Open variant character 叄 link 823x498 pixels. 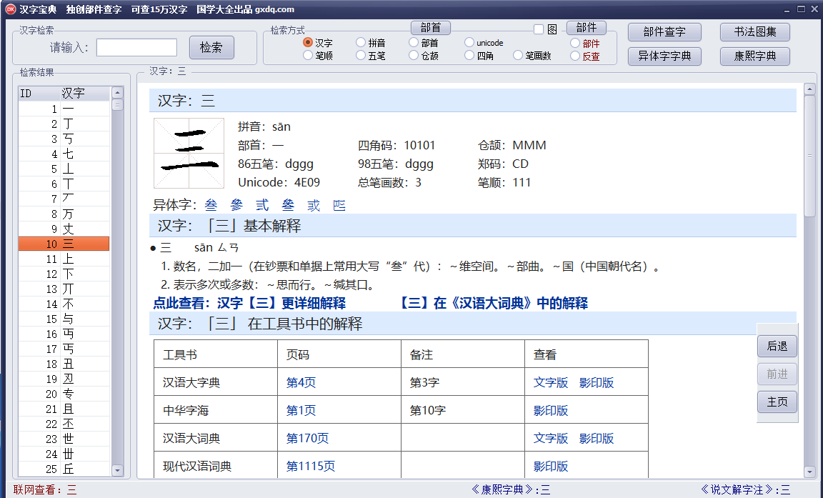coord(288,205)
